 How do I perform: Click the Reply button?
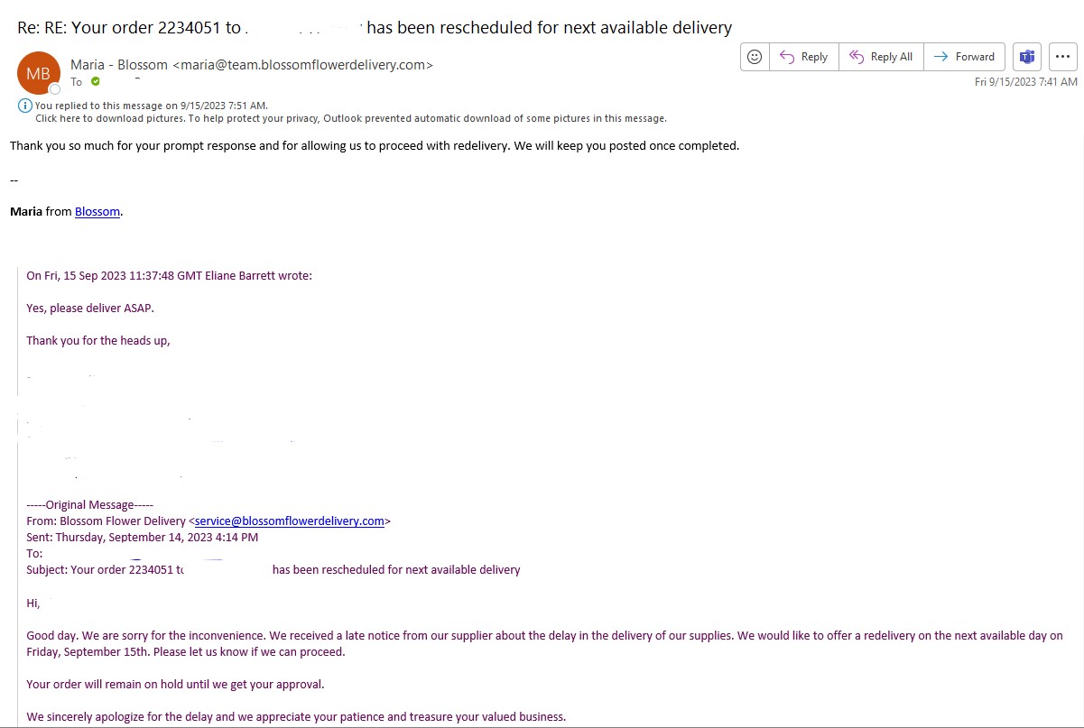[x=803, y=57]
